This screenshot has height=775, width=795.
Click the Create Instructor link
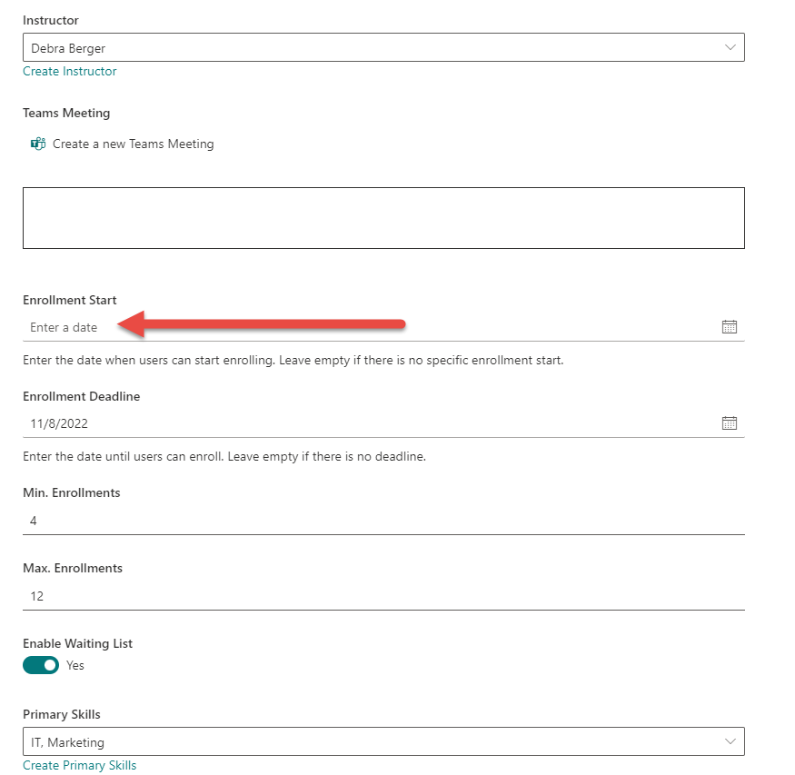[x=70, y=71]
